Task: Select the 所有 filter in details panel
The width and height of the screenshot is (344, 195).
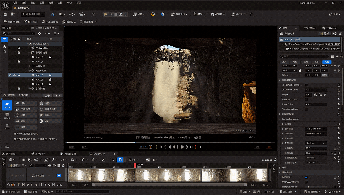Action: coord(327,62)
